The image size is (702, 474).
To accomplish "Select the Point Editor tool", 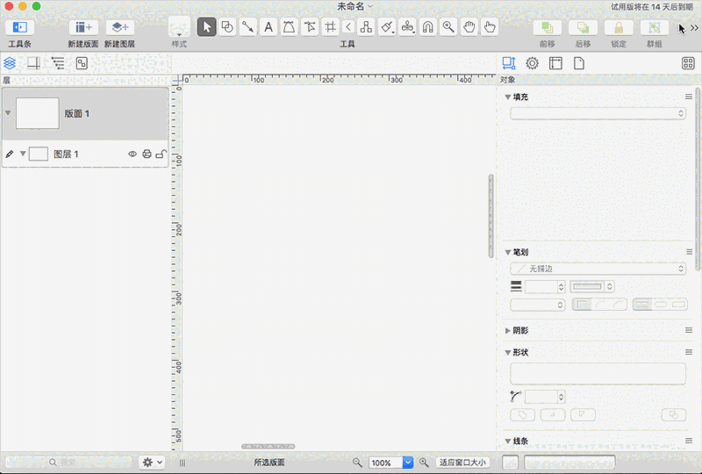I will [x=310, y=27].
